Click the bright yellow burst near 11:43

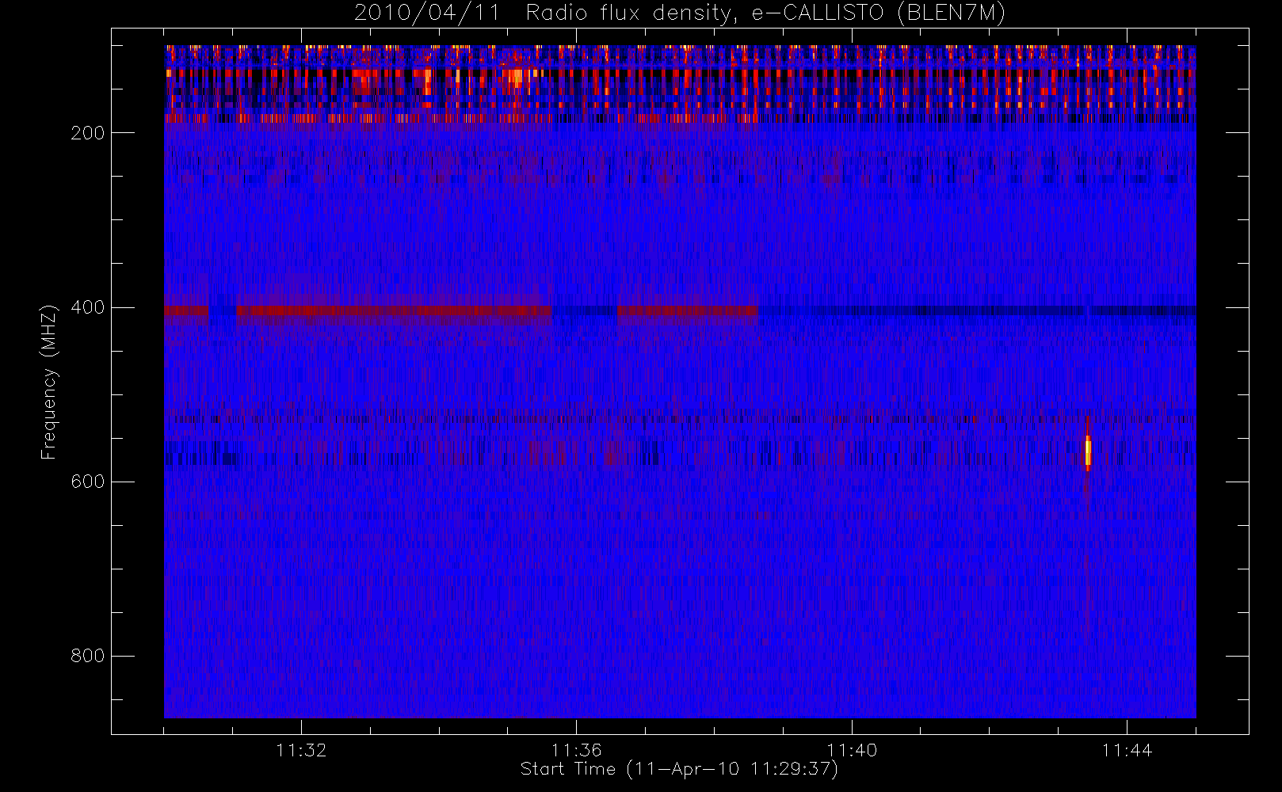pos(1088,451)
